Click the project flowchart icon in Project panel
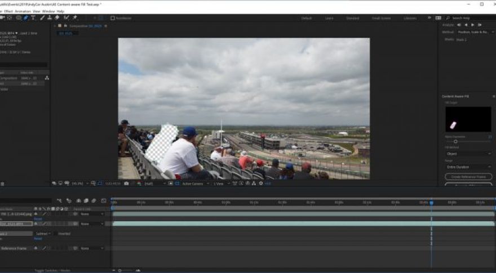 (47, 78)
